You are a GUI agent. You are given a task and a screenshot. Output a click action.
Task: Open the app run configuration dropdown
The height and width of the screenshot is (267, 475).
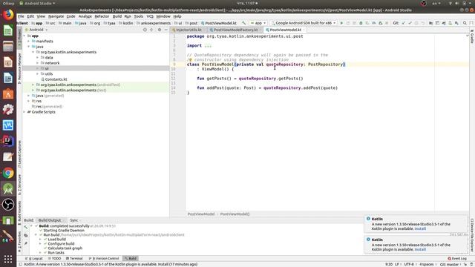pos(258,23)
